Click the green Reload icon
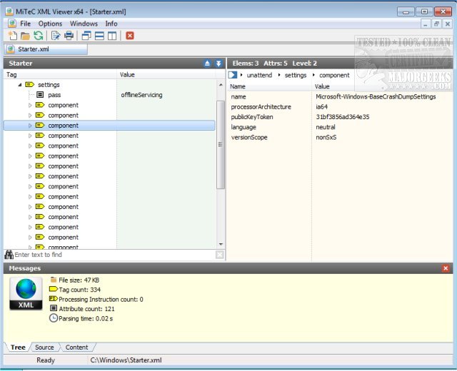Viewport: 457px width, 371px height. [x=38, y=36]
